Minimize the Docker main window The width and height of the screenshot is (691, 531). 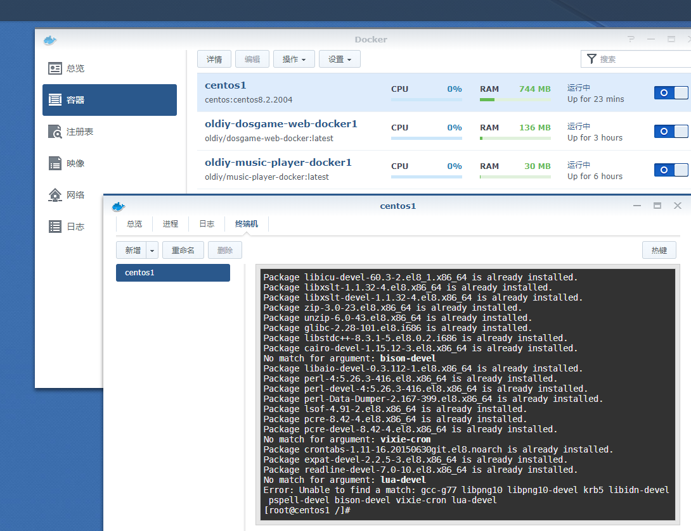pyautogui.click(x=651, y=39)
